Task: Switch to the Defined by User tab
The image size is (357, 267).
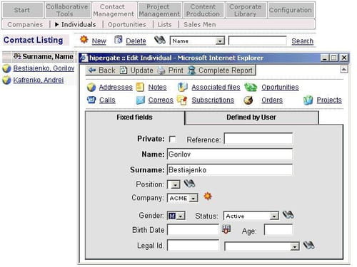Action: click(x=251, y=117)
